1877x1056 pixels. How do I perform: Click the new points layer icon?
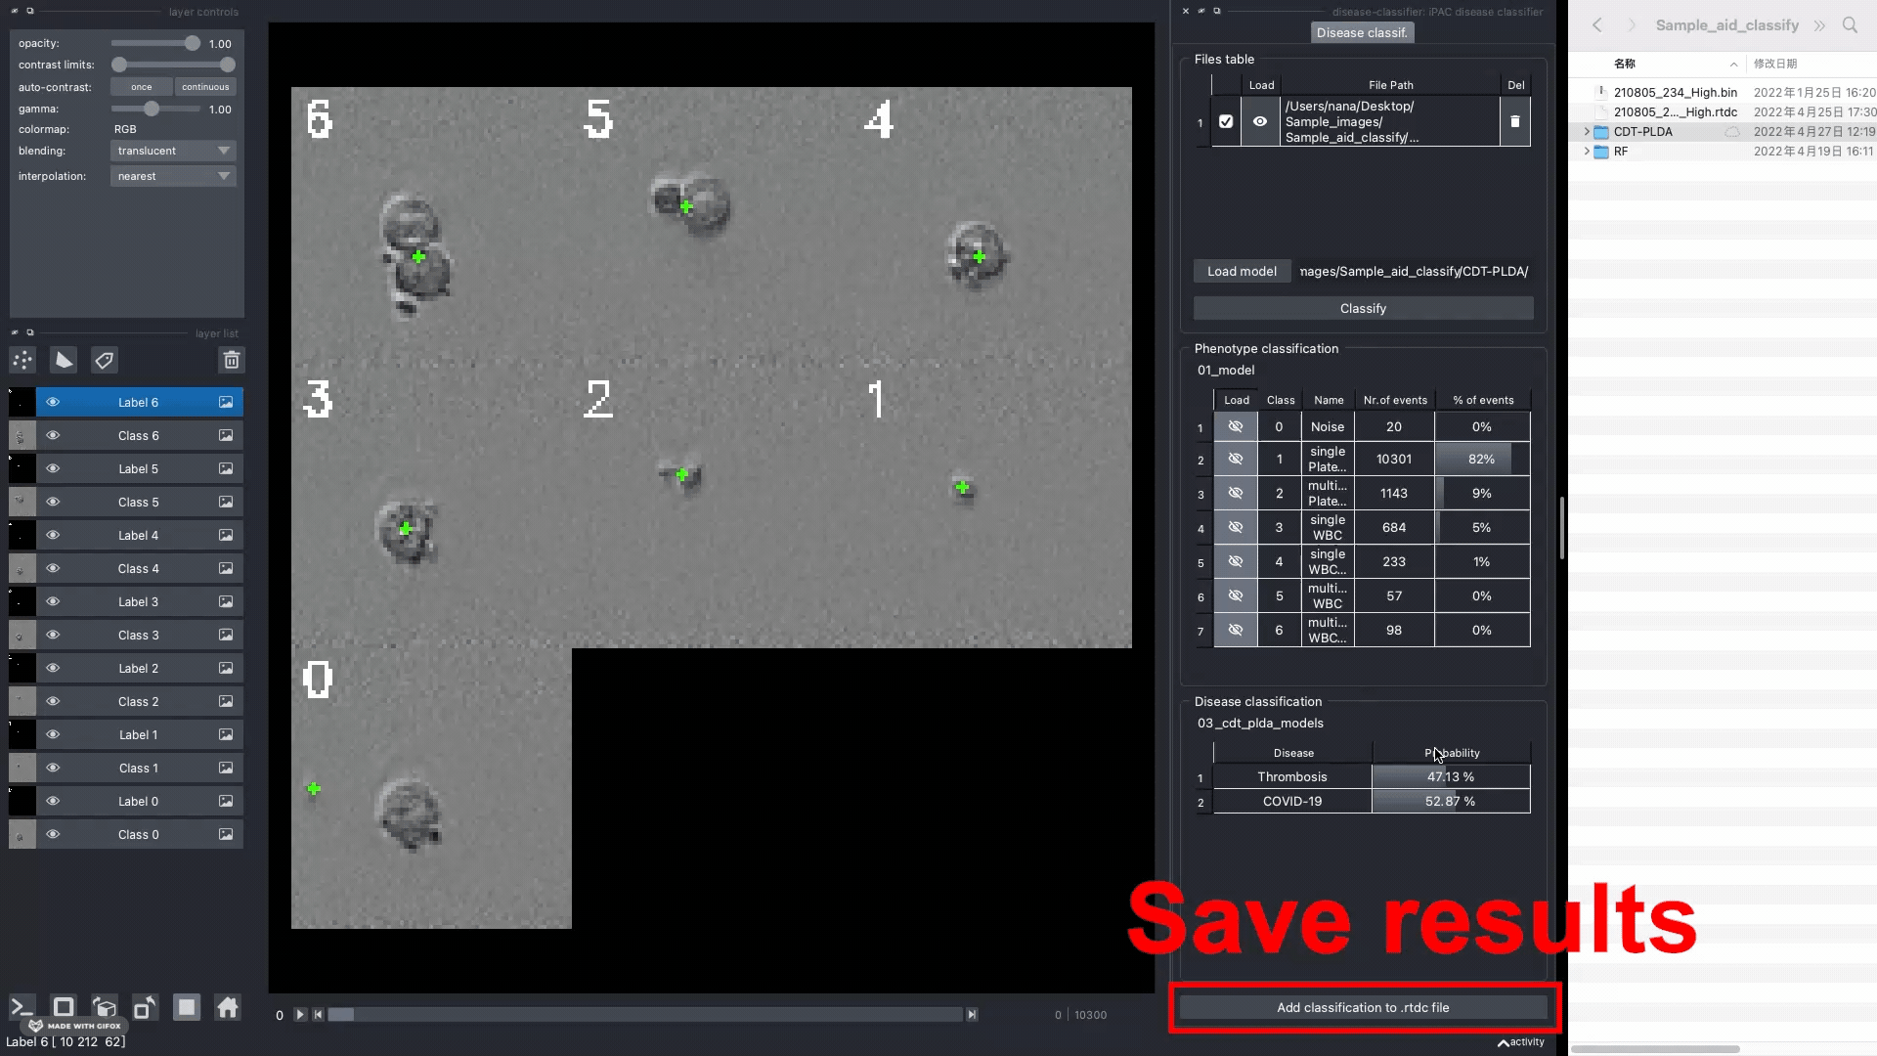pyautogui.click(x=22, y=360)
